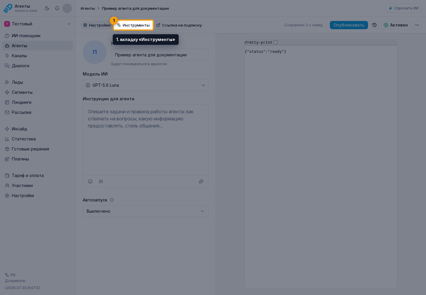Switch language to EN
426x295 pixels.
(x=10, y=275)
